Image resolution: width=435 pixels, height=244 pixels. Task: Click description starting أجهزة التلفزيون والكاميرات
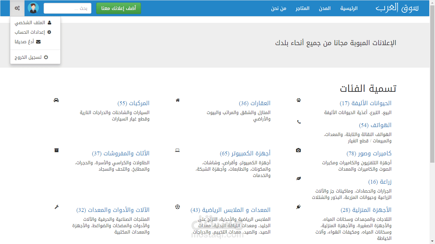tap(357, 166)
